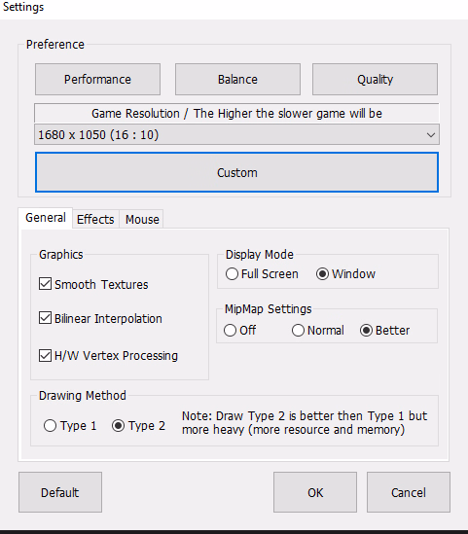468x534 pixels.
Task: Apply the Quality preset
Action: [x=375, y=80]
